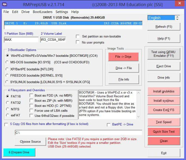Tick Copy OS files after formatting checkbox
This screenshot has height=160, width=186.
6,125
